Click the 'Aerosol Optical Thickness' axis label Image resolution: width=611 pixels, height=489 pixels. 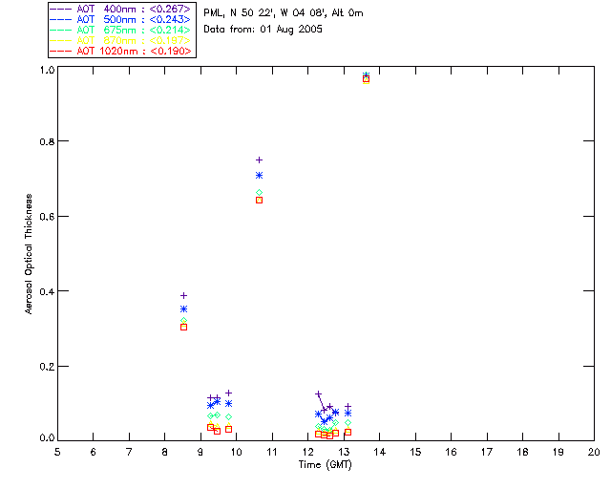coord(29,254)
